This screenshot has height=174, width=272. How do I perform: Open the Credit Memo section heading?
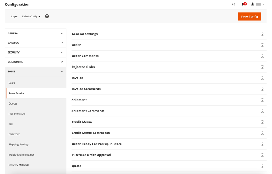82,122
